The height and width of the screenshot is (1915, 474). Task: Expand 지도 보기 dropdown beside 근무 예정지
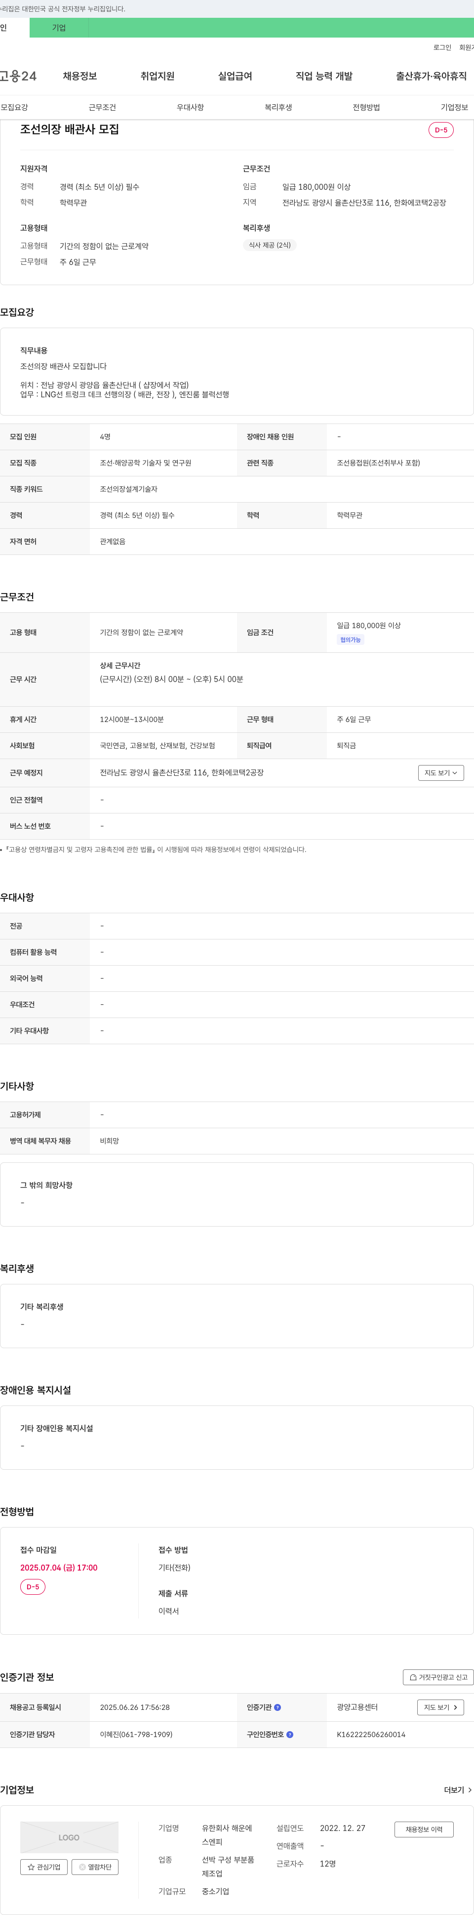tap(440, 773)
